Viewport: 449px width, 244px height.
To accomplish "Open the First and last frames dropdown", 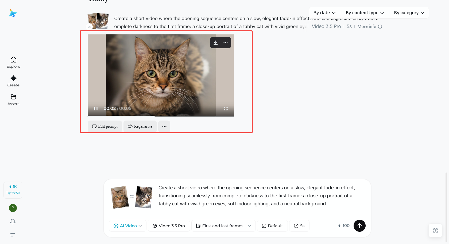I will point(223,226).
